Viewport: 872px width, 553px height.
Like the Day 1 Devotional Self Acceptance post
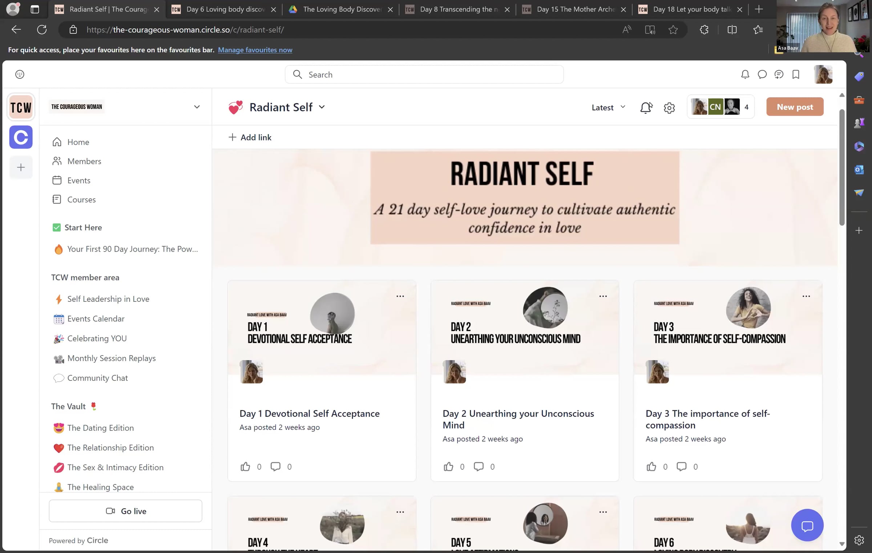[x=245, y=467]
